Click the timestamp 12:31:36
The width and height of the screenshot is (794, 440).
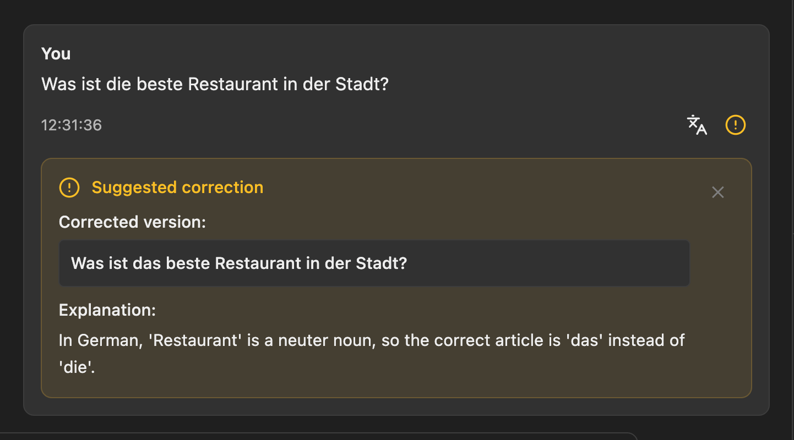(x=72, y=125)
